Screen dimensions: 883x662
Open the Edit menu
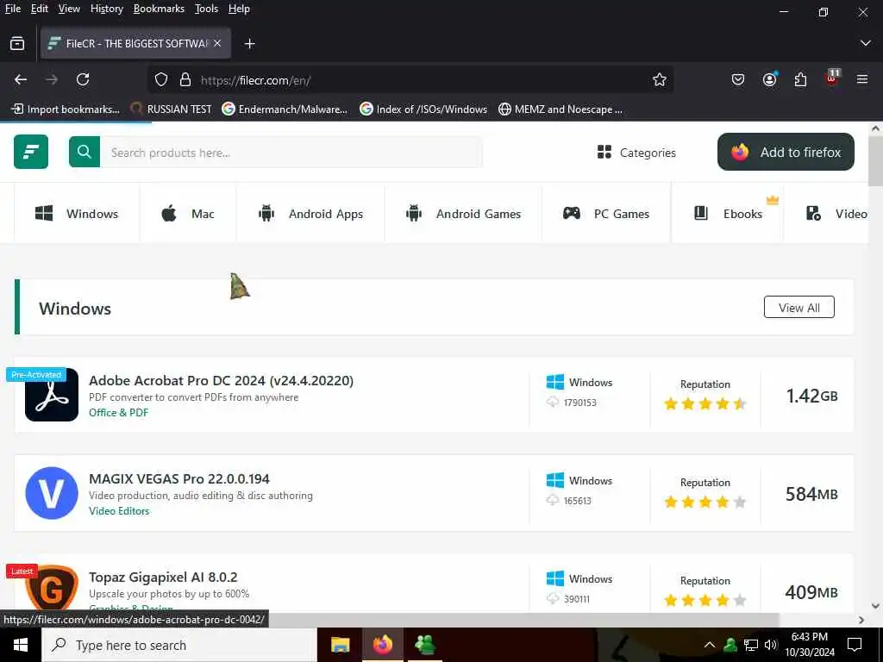40,9
